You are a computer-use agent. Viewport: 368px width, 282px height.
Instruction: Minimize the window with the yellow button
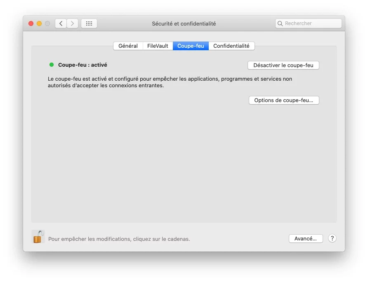pos(39,23)
